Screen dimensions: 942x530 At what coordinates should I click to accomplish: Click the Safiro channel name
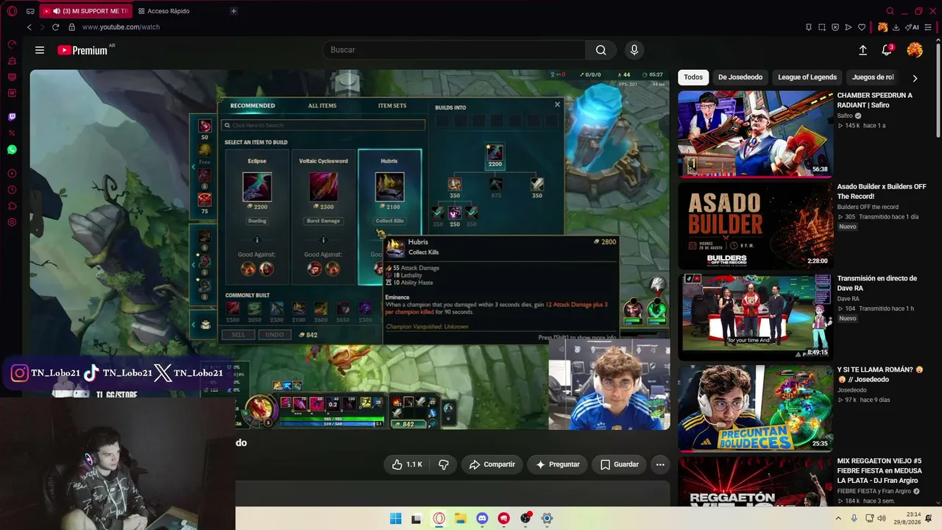[x=845, y=116]
